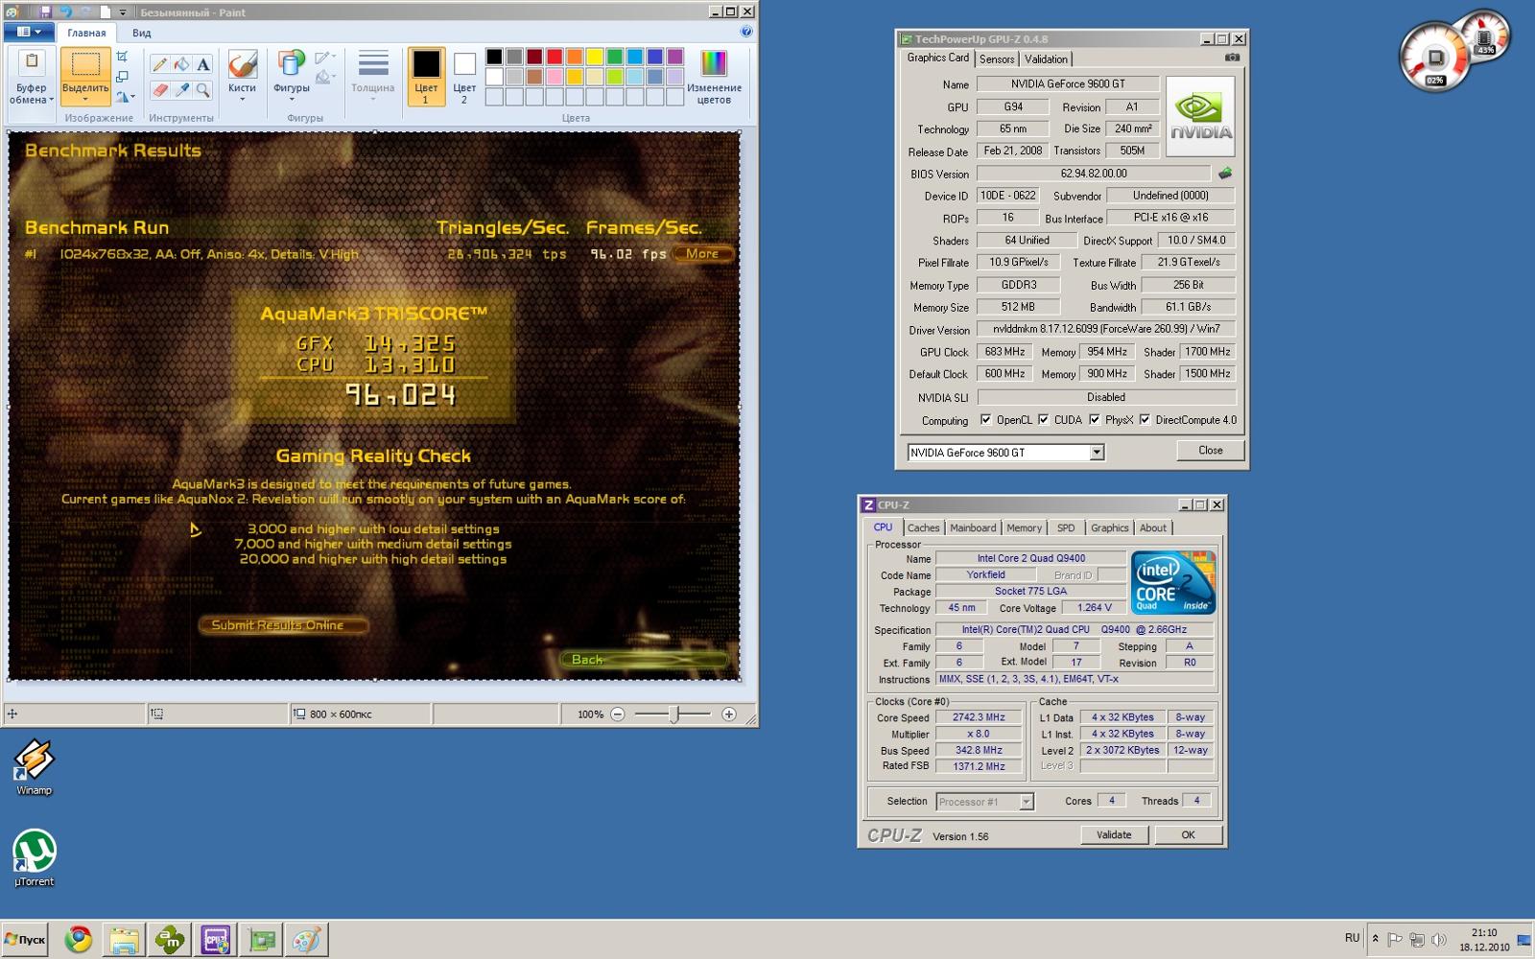1535x959 pixels.
Task: Open the Mainboard tab in CPU-Z
Action: [973, 527]
